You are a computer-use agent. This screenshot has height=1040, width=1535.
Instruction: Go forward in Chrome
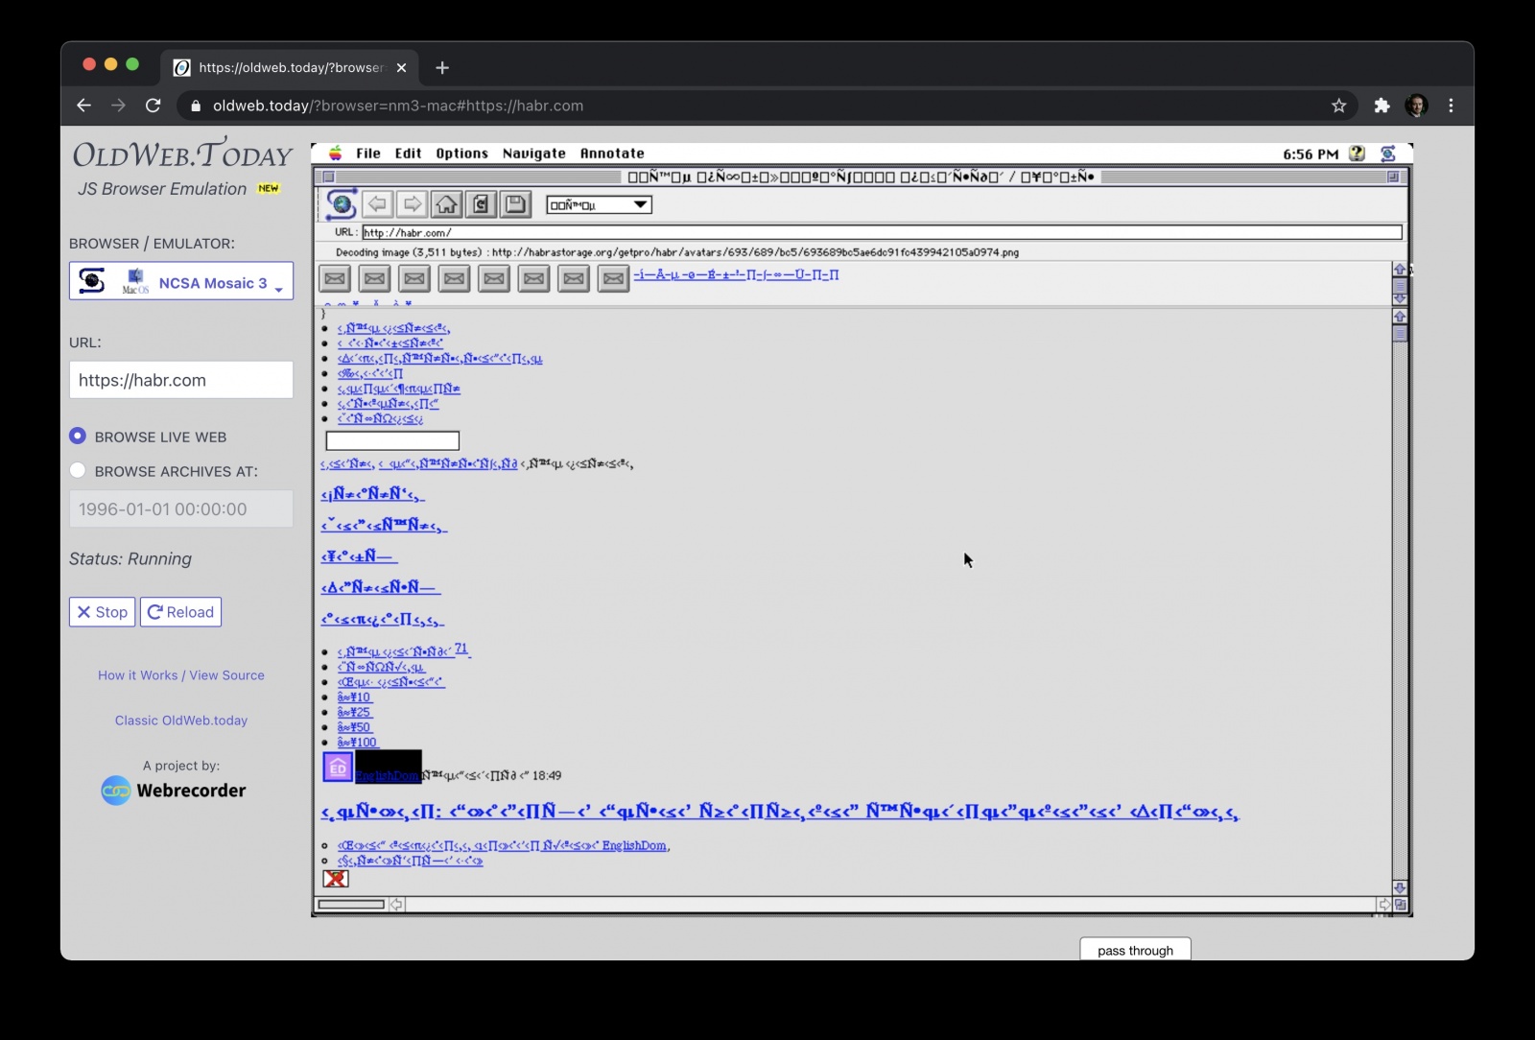click(x=119, y=106)
